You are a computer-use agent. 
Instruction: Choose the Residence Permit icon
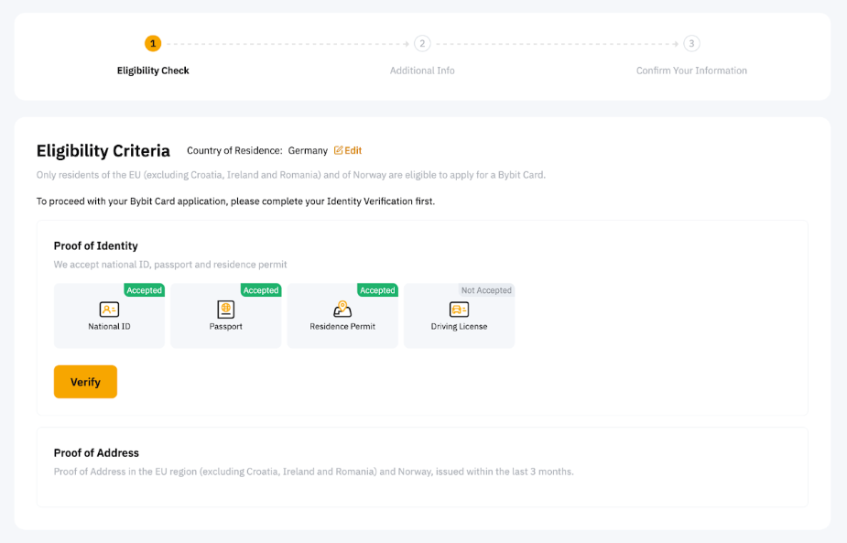click(x=342, y=310)
